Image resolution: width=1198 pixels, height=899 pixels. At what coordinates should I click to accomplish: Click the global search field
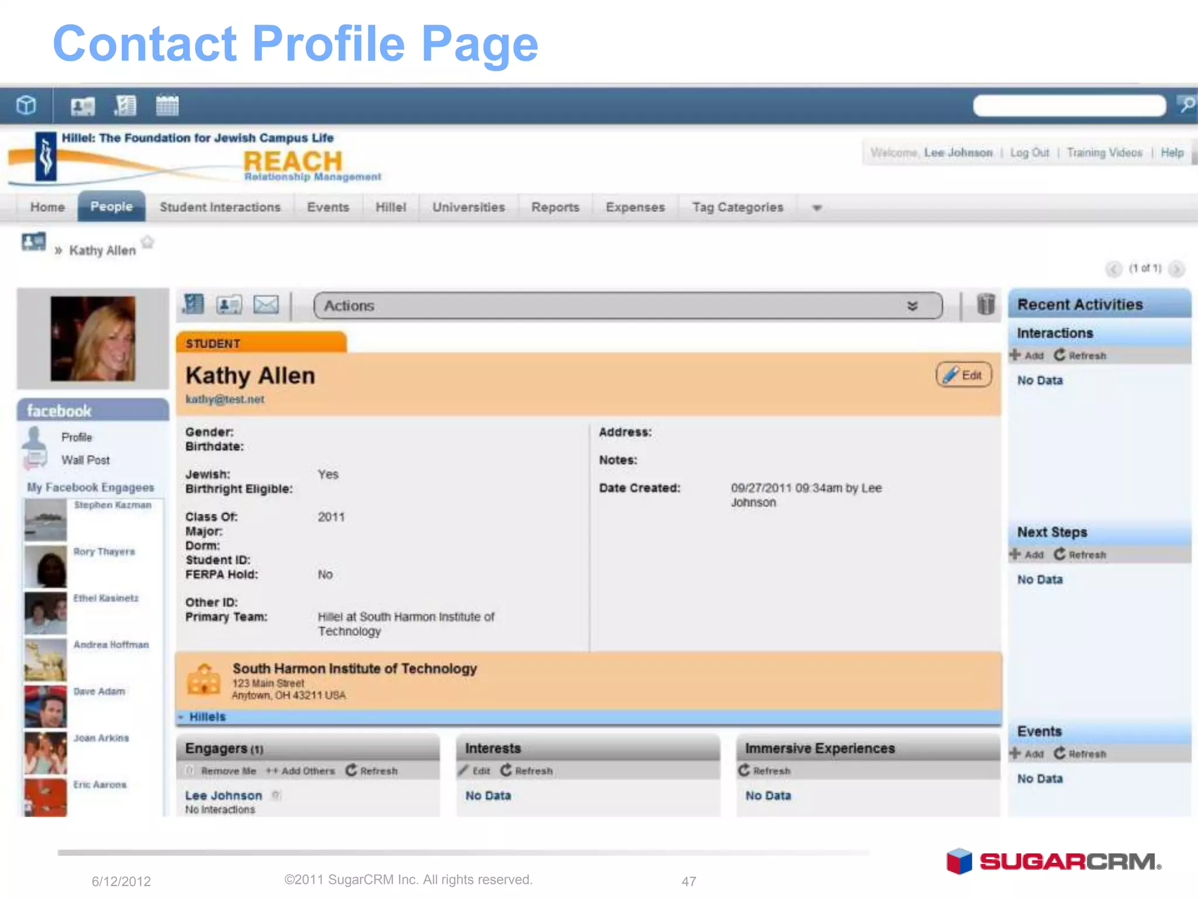(x=1069, y=106)
